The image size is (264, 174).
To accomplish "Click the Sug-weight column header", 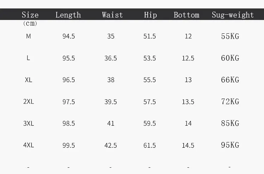I will click(x=233, y=15).
